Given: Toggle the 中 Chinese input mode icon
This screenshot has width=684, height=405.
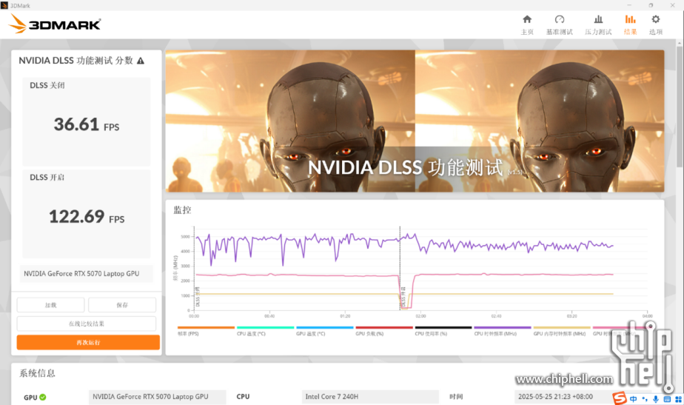Looking at the screenshot, I should point(634,399).
